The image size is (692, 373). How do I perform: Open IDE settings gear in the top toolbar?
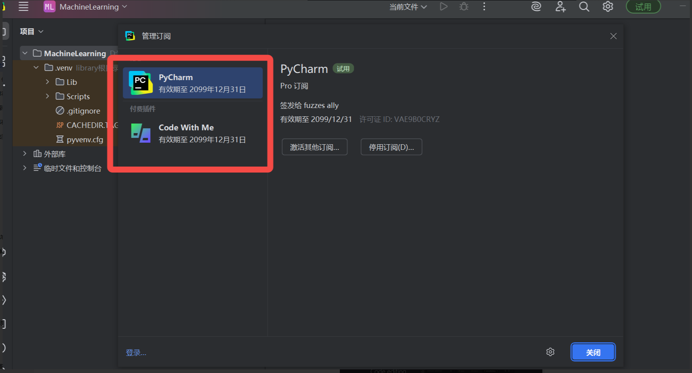click(608, 7)
